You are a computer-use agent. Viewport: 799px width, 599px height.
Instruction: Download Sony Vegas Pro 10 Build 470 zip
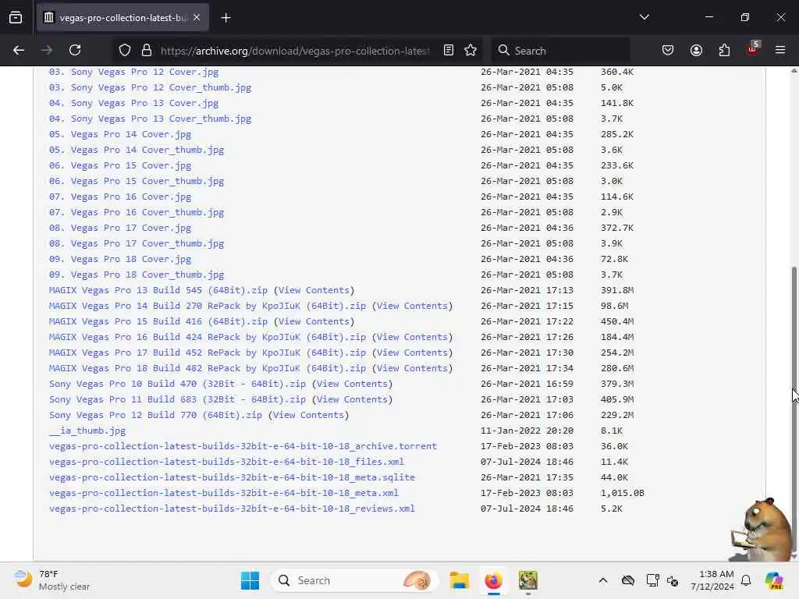click(x=177, y=384)
